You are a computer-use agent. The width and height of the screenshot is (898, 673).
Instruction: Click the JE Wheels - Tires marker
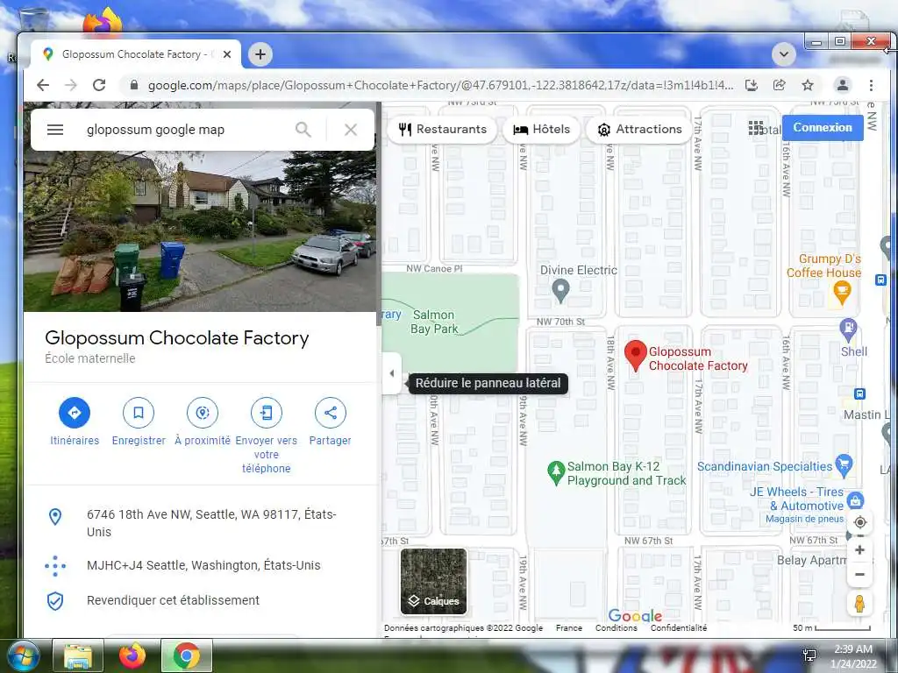pos(855,500)
